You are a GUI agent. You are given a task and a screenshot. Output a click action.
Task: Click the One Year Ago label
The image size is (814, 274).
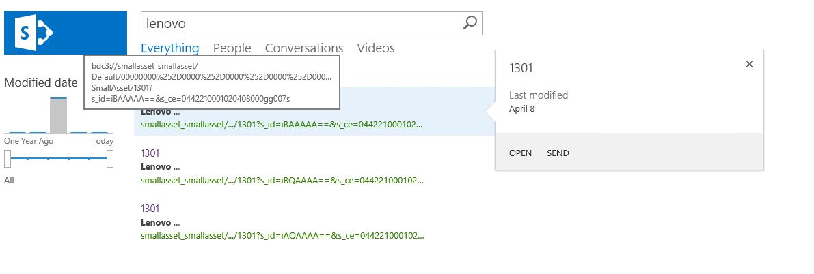pos(29,141)
